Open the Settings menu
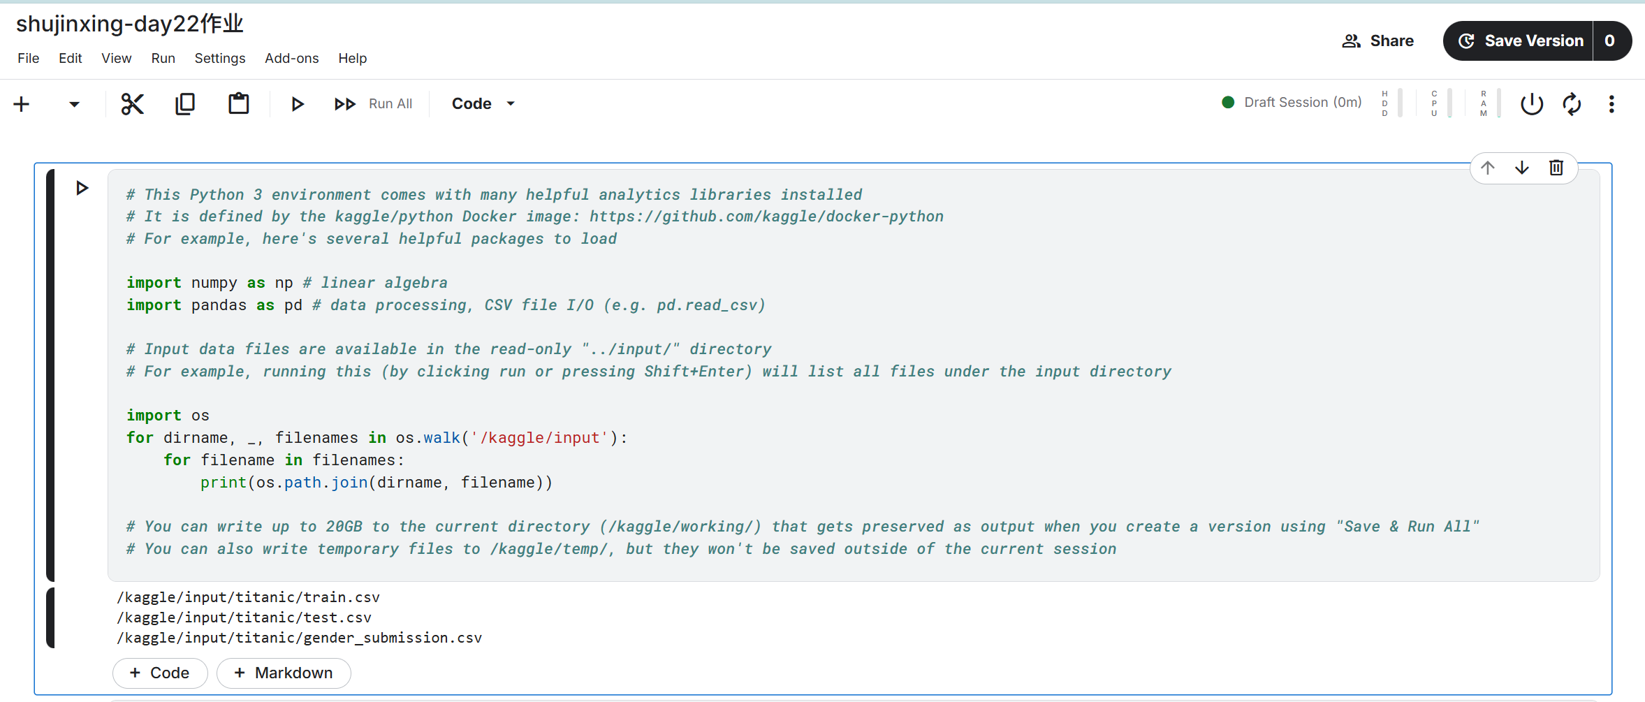 coord(220,58)
